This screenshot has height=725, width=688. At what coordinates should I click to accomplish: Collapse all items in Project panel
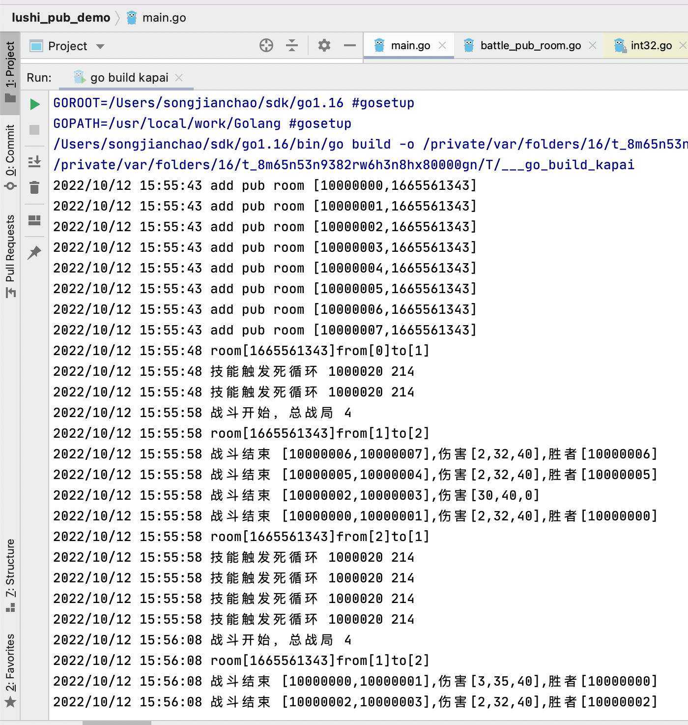coord(292,45)
